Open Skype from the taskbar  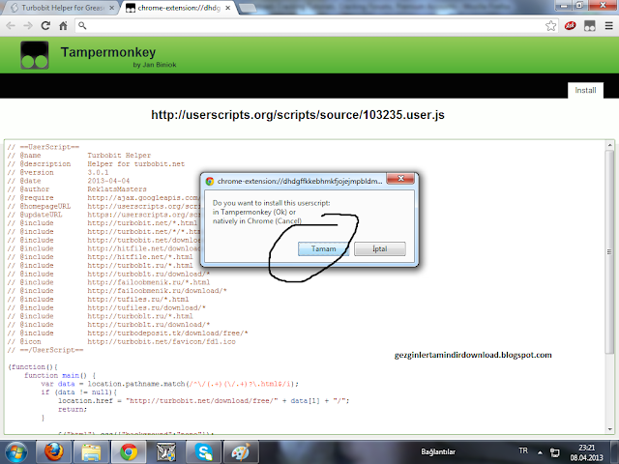[204, 452]
